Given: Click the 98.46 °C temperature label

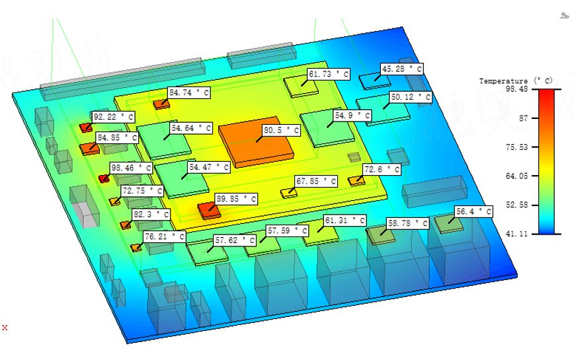Looking at the screenshot, I should point(132,168).
